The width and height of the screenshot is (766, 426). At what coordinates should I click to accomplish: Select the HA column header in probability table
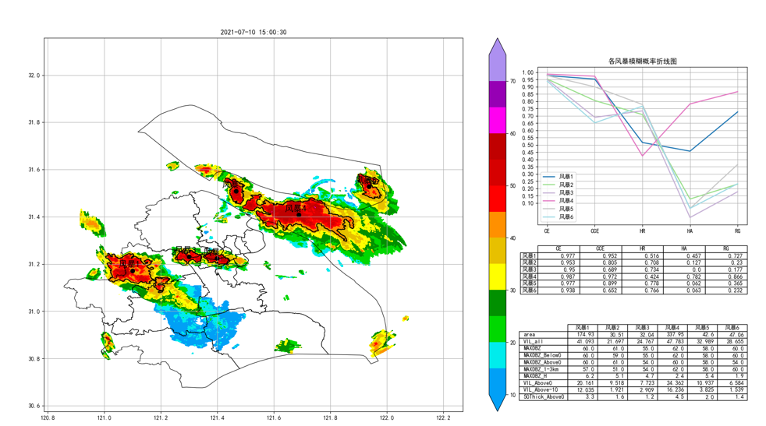[x=683, y=249]
